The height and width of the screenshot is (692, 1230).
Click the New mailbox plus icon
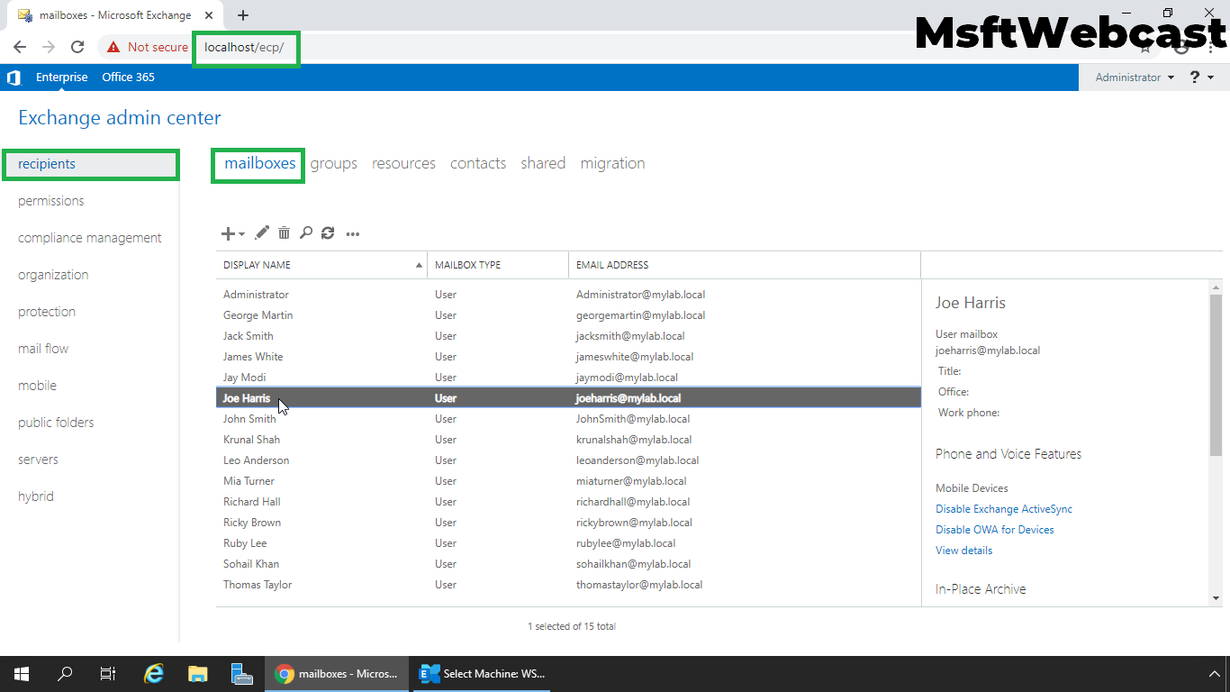pyautogui.click(x=226, y=232)
